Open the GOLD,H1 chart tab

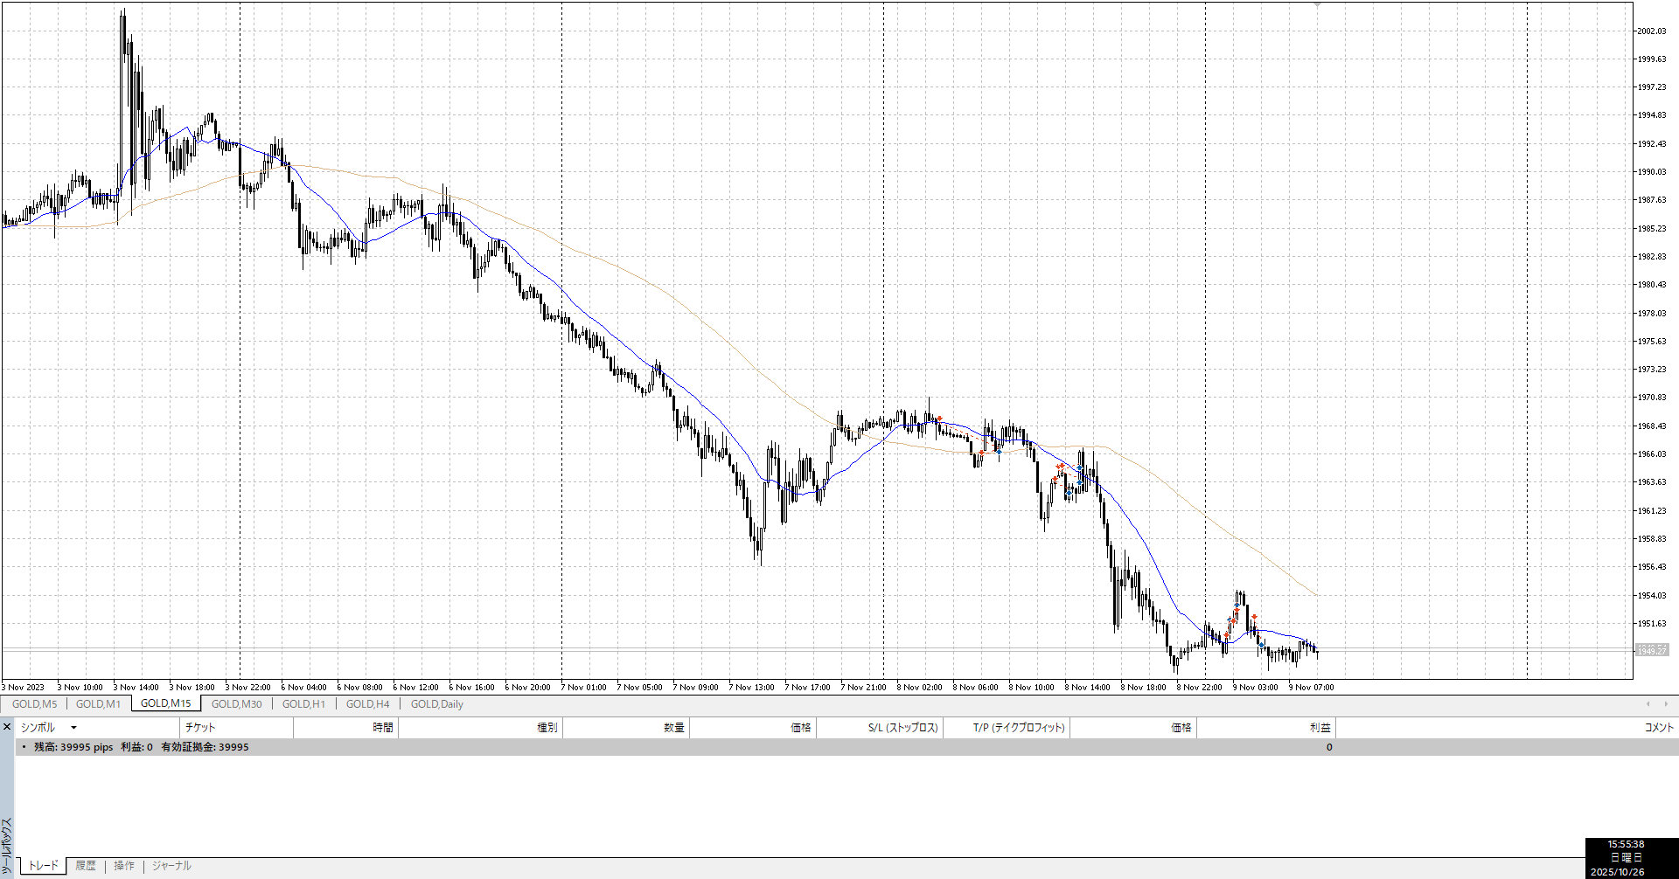303,704
